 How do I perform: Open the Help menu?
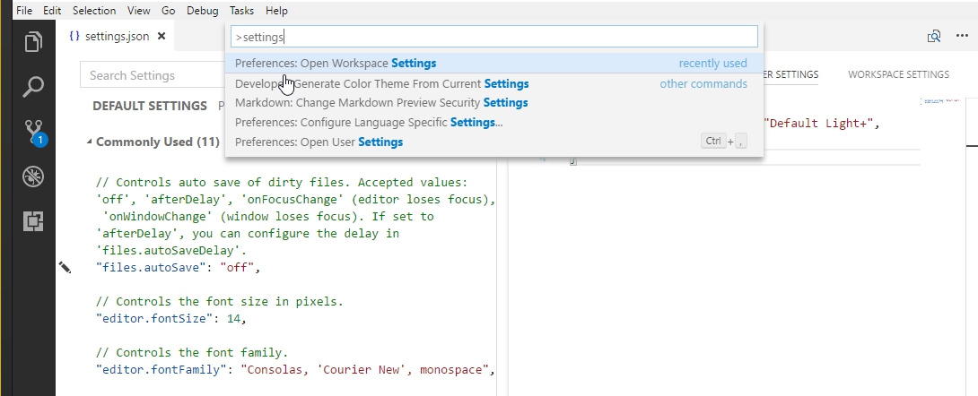[276, 11]
